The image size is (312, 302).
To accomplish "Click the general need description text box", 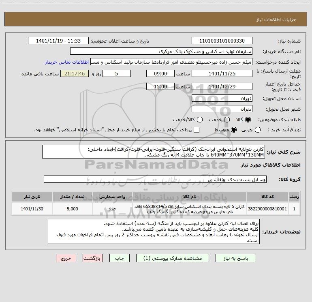I will click(154, 152).
